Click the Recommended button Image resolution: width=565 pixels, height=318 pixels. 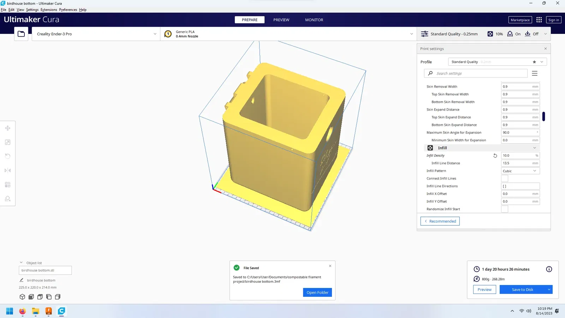pos(440,221)
